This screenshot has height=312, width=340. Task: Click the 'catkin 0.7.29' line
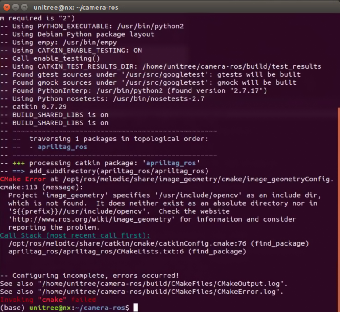(x=33, y=107)
